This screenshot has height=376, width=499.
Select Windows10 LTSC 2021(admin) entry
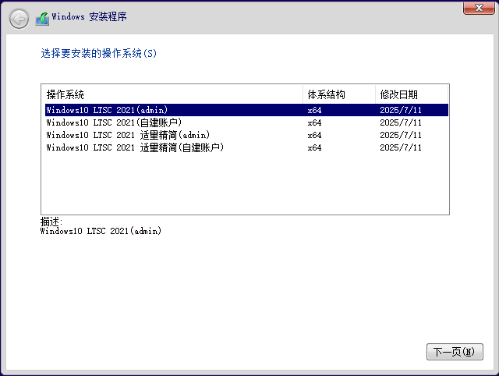107,110
